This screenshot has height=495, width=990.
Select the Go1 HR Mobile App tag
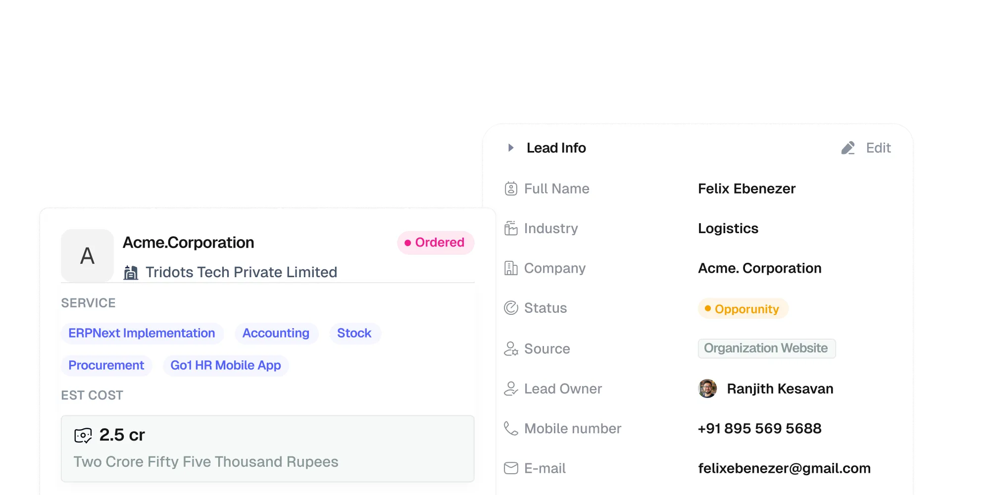(226, 365)
